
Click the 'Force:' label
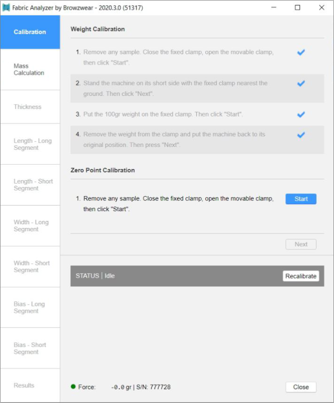coord(87,387)
